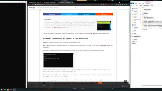Go up one folder in File Explorer
Screen dimensions: 162x91
(x=136, y=5)
